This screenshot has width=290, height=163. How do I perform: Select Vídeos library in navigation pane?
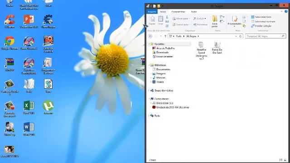click(160, 82)
